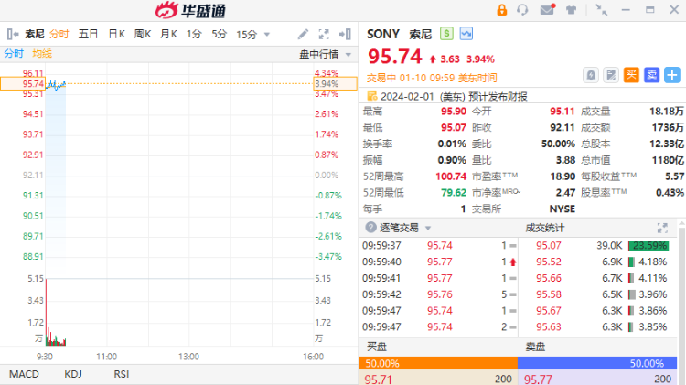Image resolution: width=686 pixels, height=385 pixels.
Task: Open the 15分 interval dropdown
Action: pyautogui.click(x=251, y=34)
